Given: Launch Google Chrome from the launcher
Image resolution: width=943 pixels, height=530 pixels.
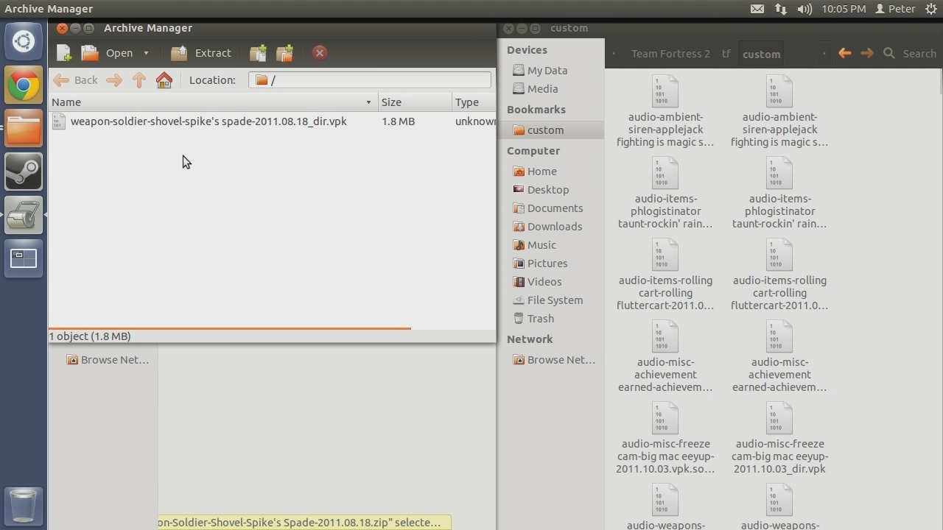Looking at the screenshot, I should click(24, 85).
